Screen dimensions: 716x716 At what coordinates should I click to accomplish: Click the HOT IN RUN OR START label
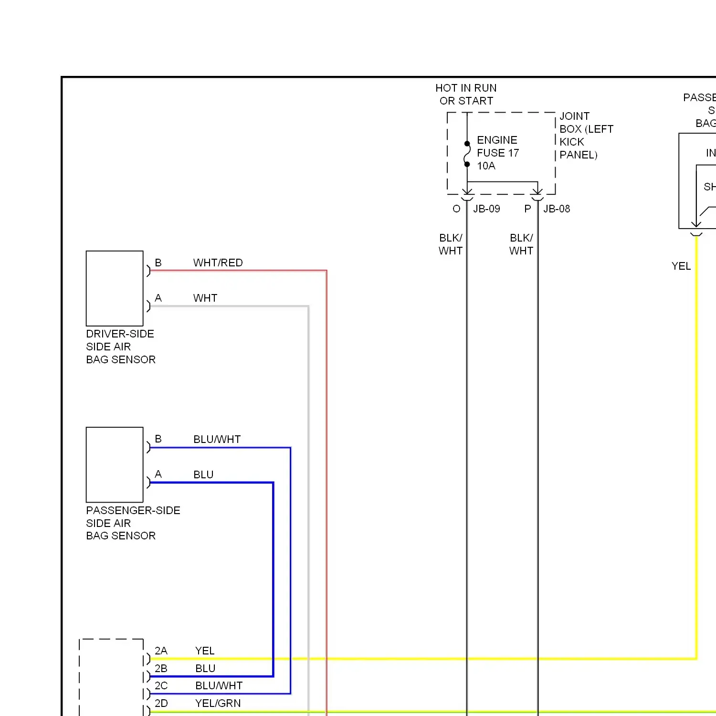pyautogui.click(x=466, y=95)
